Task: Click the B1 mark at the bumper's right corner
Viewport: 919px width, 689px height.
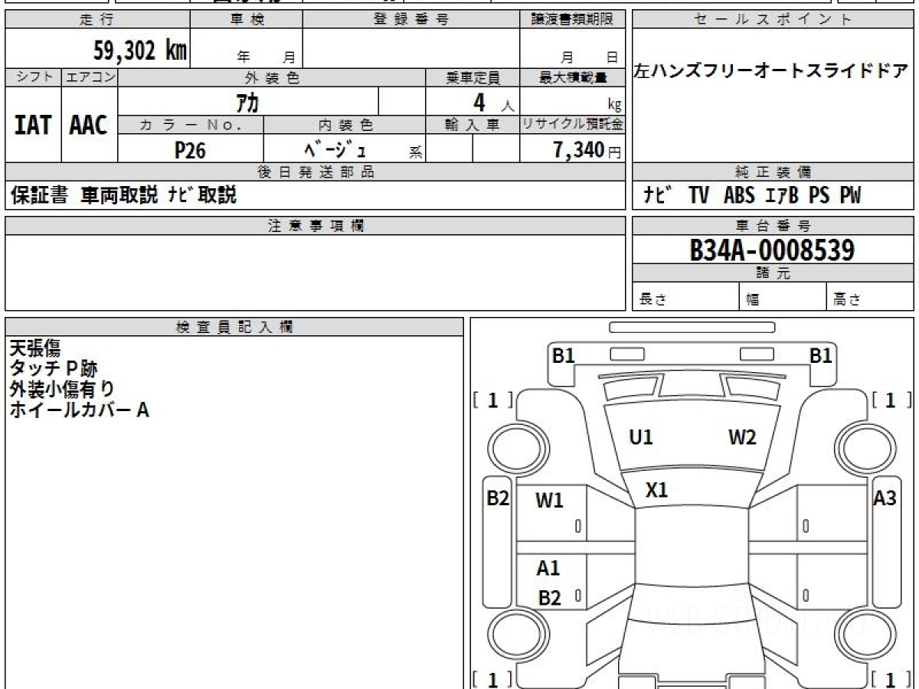Action: (x=821, y=355)
